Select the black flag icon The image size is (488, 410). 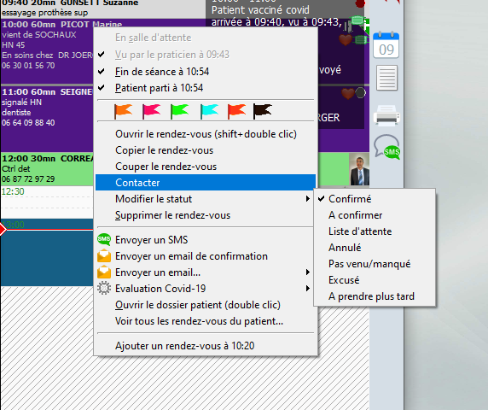point(263,111)
